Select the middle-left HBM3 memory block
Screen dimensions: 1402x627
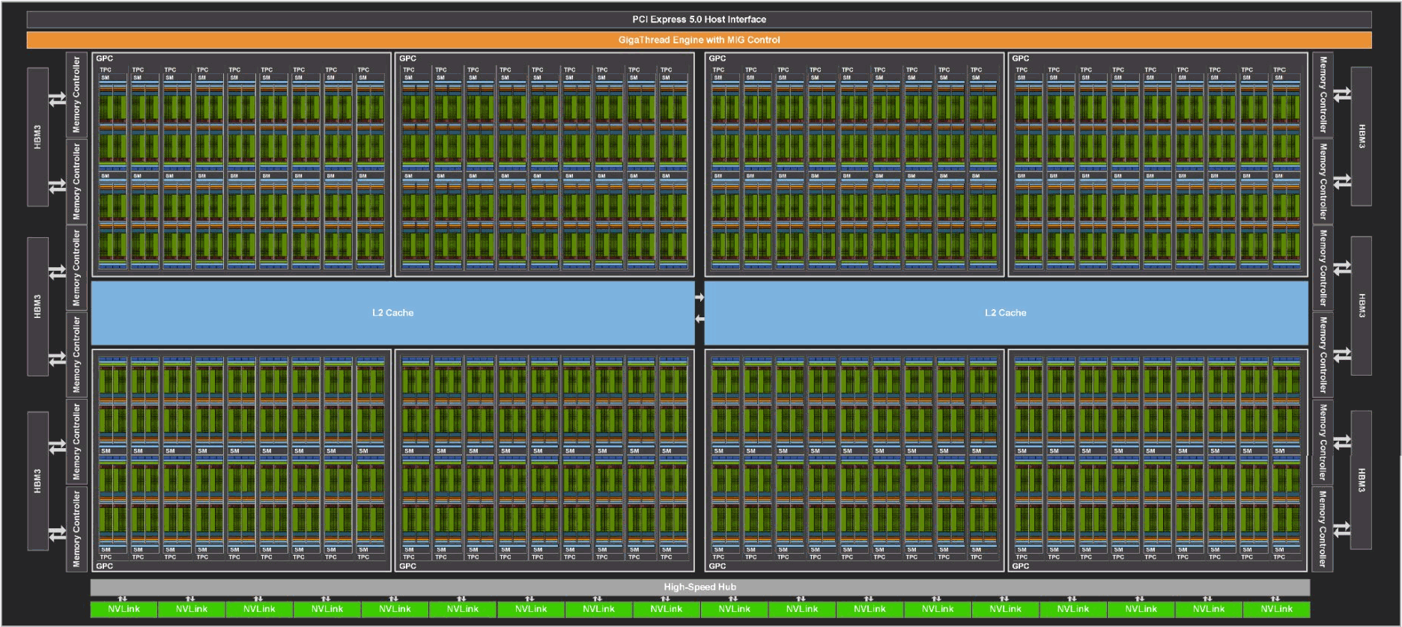coord(37,307)
